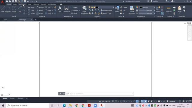Toggle polar tracking in status bar
The image size is (192, 108).
(x=124, y=101)
